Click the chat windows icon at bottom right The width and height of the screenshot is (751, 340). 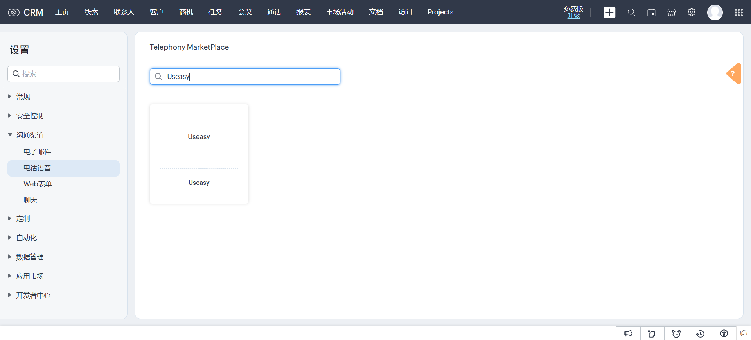(744, 333)
